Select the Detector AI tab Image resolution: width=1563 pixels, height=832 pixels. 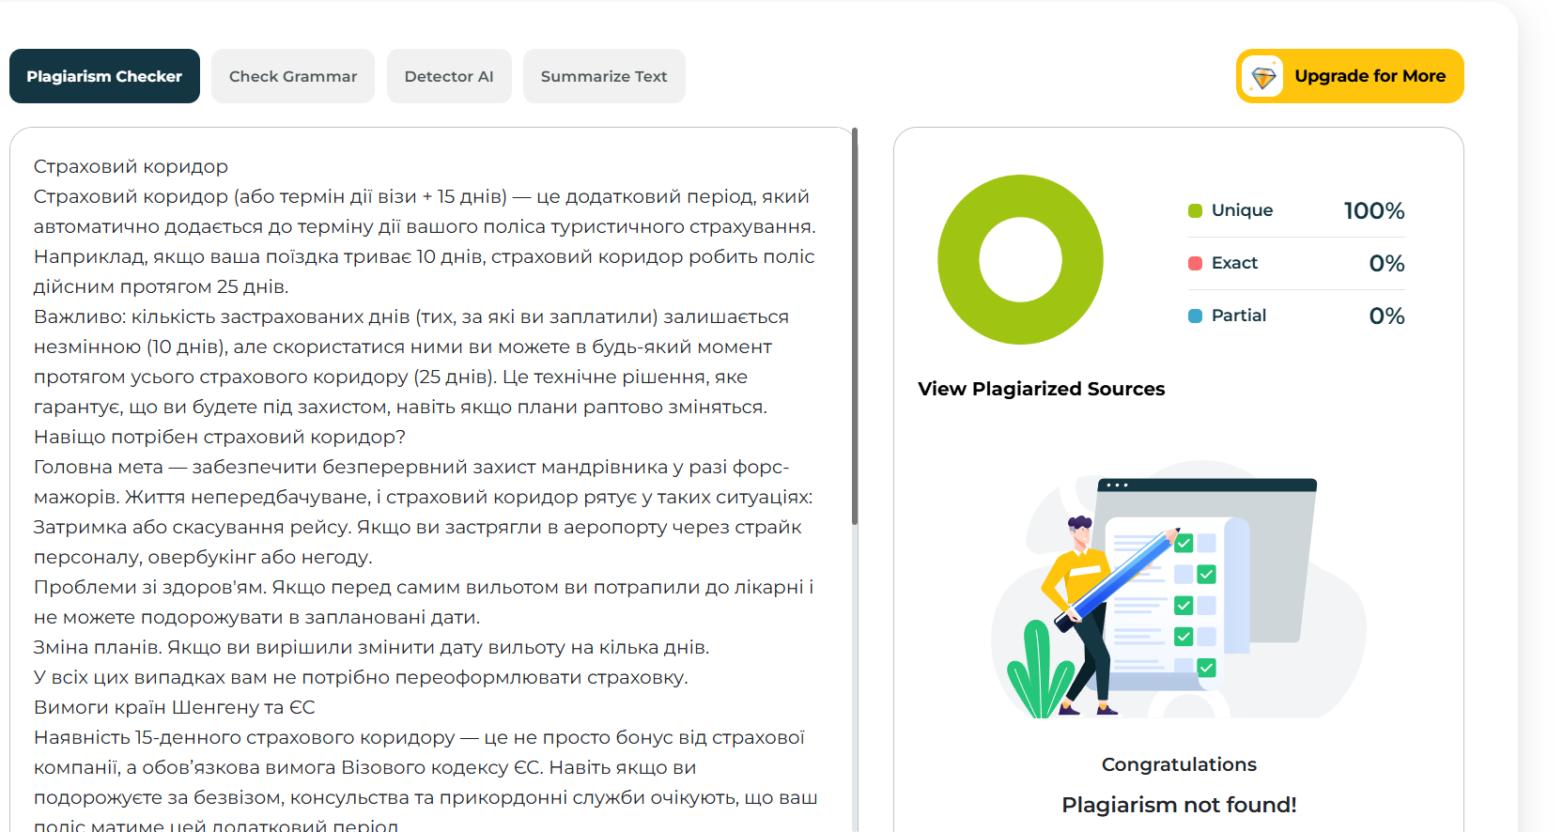[449, 76]
